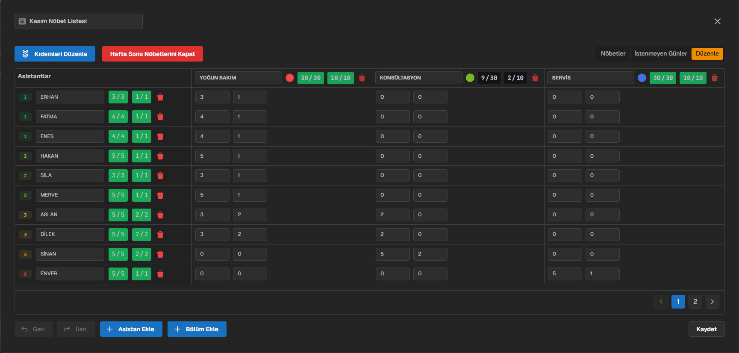The image size is (739, 353).
Task: Switch to the Nöbetler tab
Action: [613, 54]
